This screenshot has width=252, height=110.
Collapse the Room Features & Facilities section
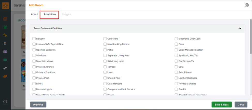point(240,28)
